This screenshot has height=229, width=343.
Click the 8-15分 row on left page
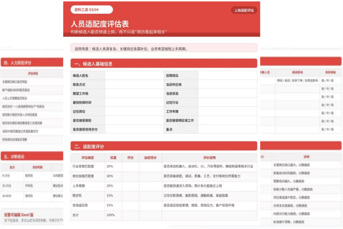click(32, 176)
